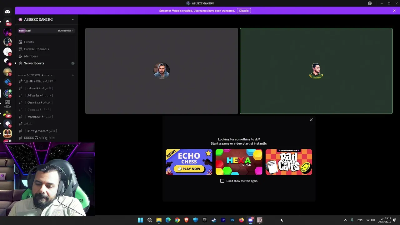Viewport: 400px width, 225px height.
Task: Open Discord direct messages home icon
Action: coord(7,12)
